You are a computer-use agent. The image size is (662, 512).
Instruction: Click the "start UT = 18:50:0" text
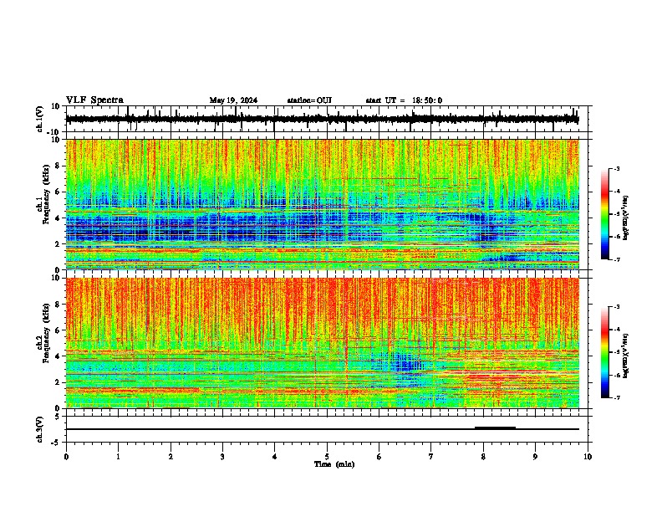[x=404, y=100]
